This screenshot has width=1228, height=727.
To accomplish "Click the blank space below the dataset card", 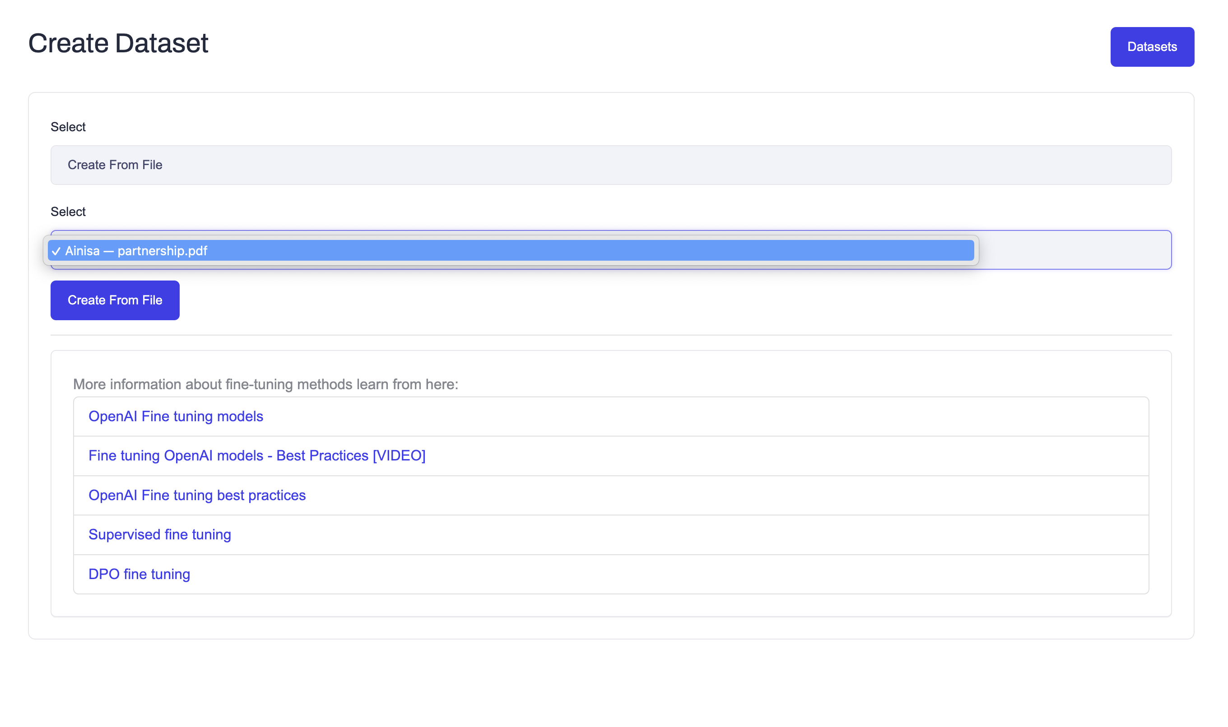I will click(610, 686).
